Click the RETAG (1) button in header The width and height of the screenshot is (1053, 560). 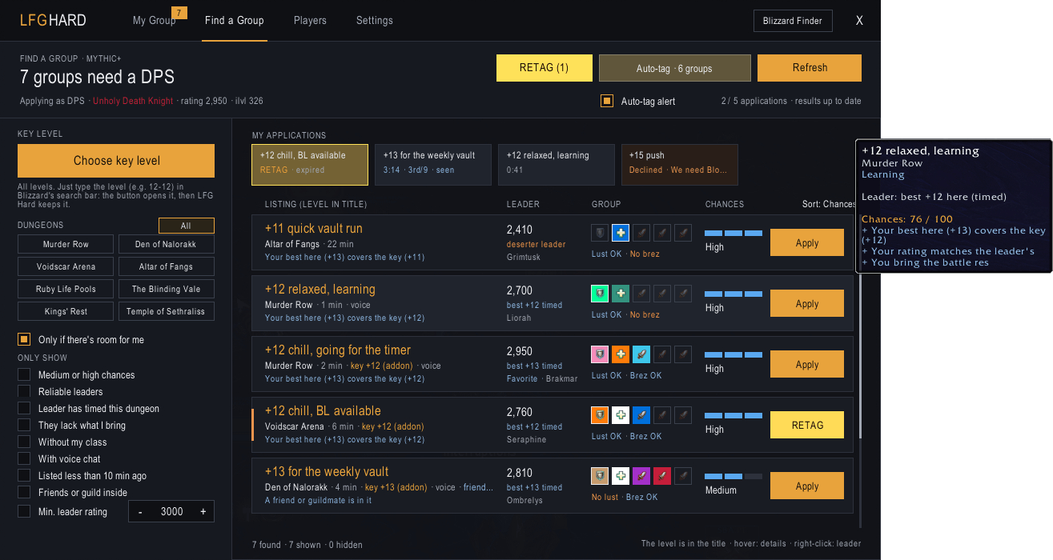[545, 68]
